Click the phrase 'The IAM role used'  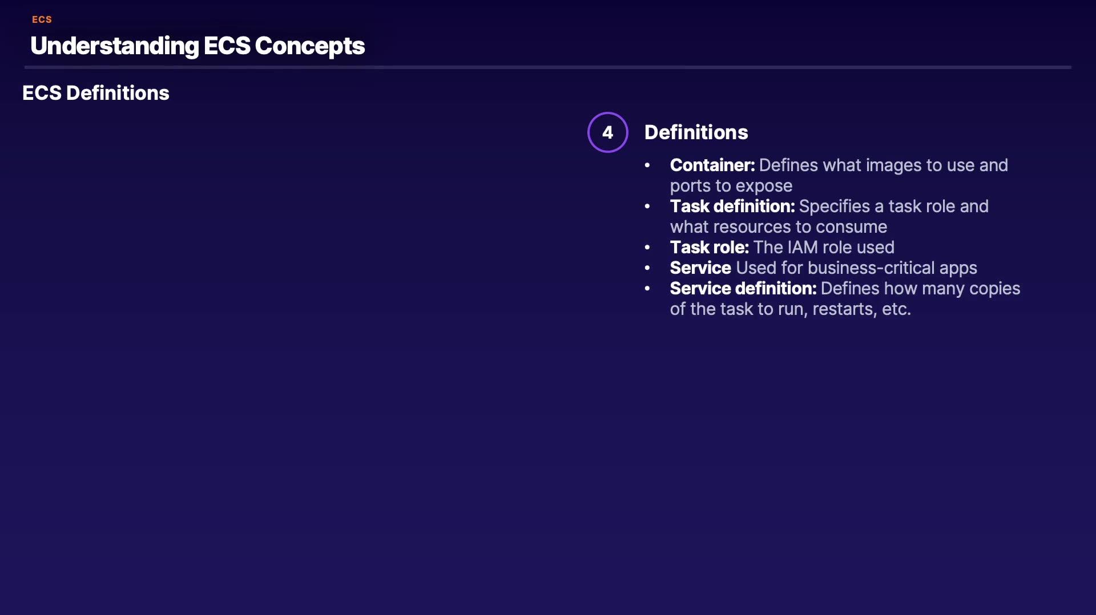pyautogui.click(x=823, y=248)
